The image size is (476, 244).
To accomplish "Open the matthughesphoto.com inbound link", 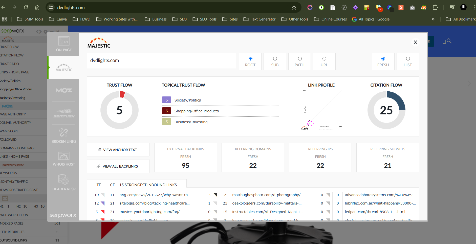I will tap(268, 195).
